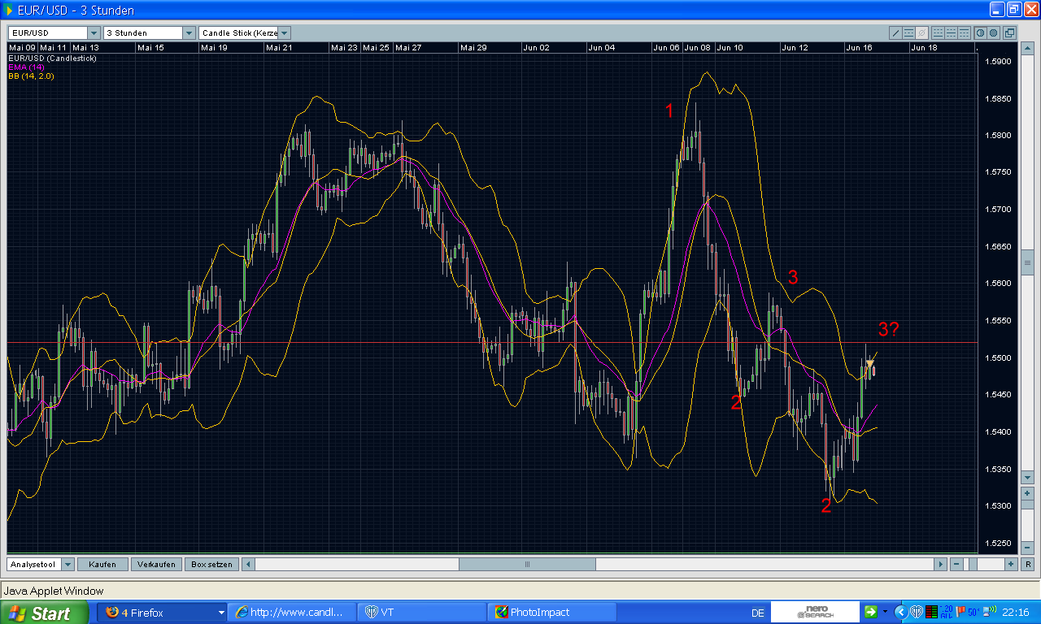Click the zoom out minus button
Screen dimensions: 1041x624
point(956,564)
